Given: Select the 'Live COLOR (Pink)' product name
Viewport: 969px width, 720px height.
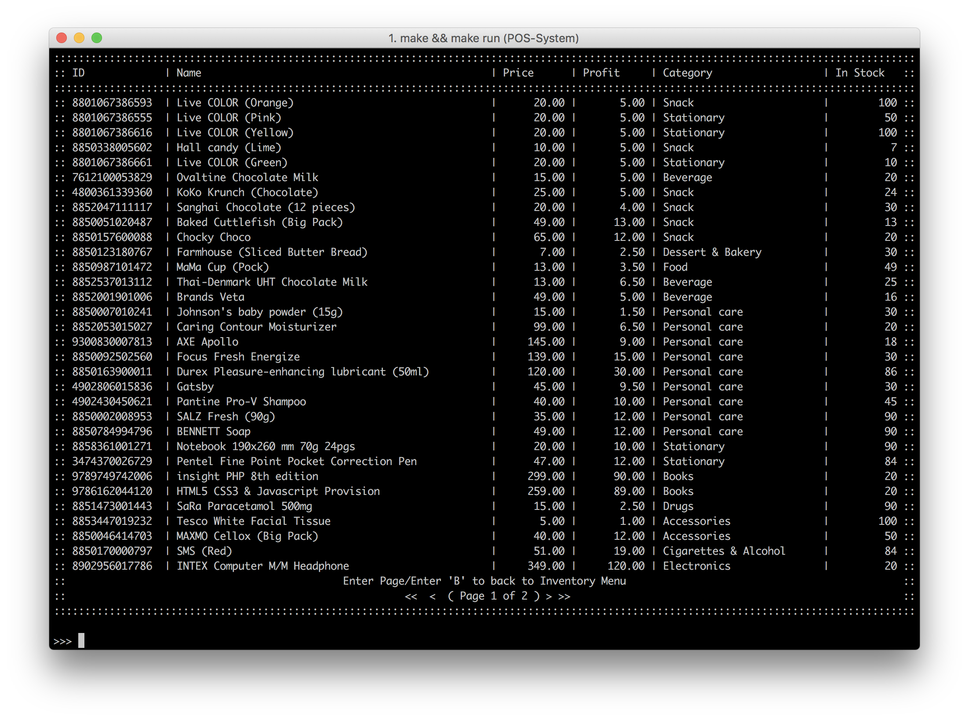Looking at the screenshot, I should 229,118.
